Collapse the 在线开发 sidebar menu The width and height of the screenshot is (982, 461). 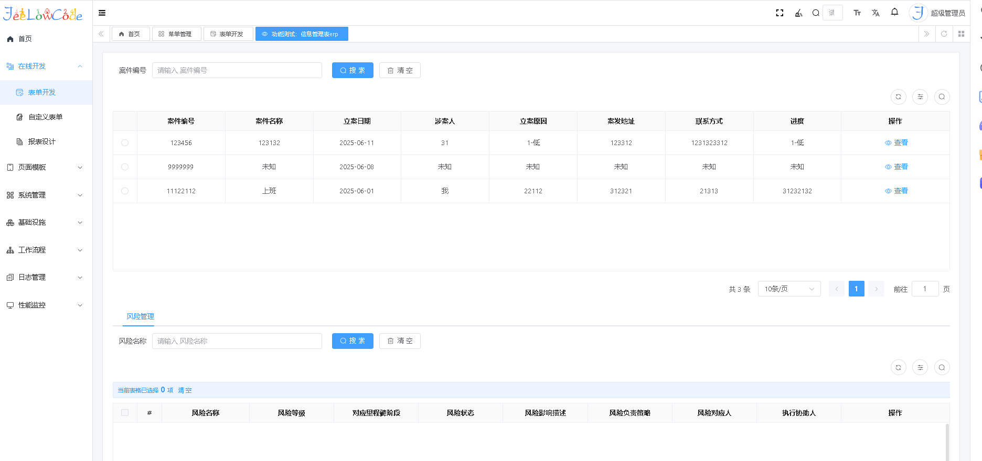46,66
